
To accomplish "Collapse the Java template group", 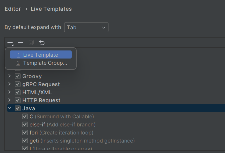I will (10, 108).
